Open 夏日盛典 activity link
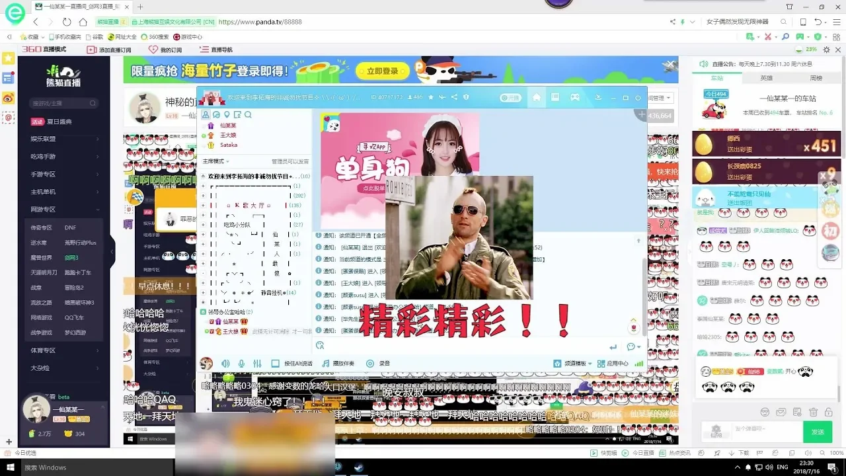The height and width of the screenshot is (476, 846). click(52, 122)
